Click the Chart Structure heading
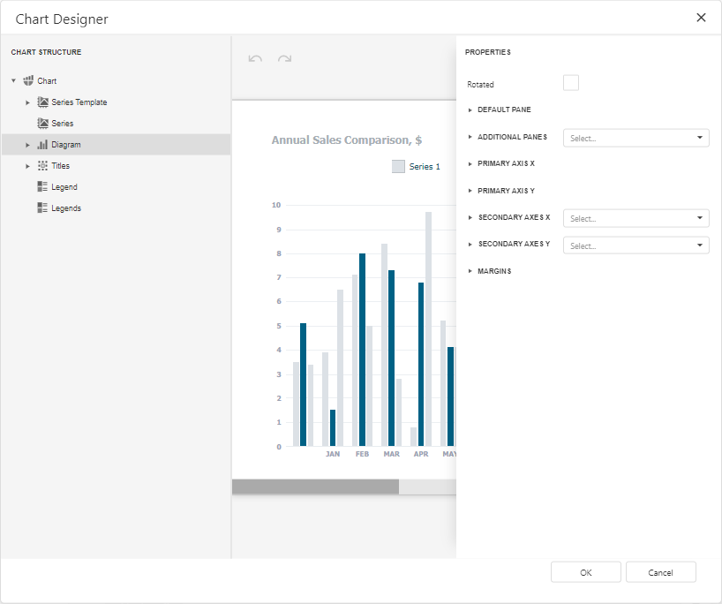 (x=46, y=52)
